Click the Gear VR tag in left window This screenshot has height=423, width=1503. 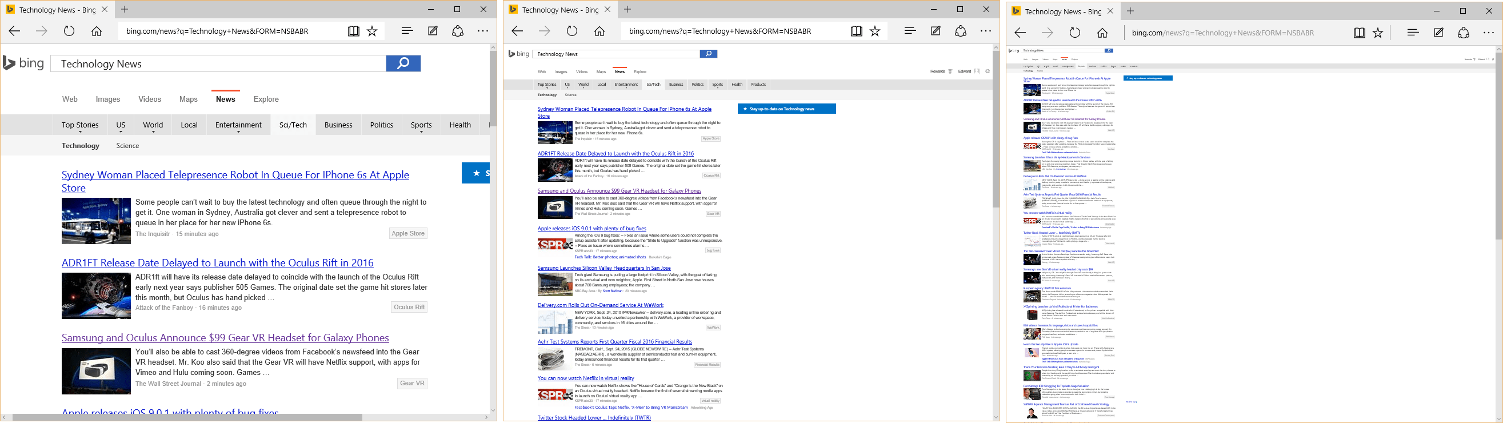click(x=412, y=384)
